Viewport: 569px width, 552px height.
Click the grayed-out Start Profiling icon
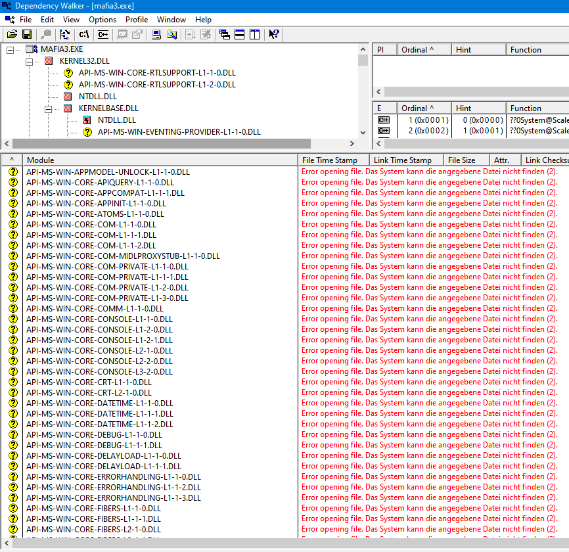[x=191, y=34]
